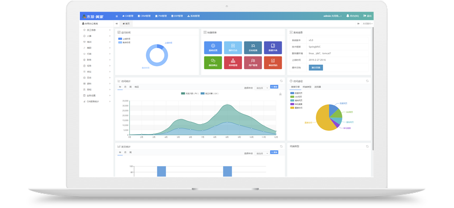Open the 菜单管理 menu management tile
Image resolution: width=454 pixels, height=208 pixels.
tap(233, 62)
